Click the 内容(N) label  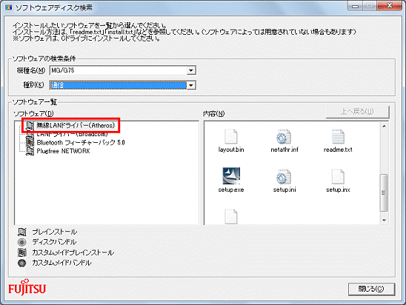[213, 113]
